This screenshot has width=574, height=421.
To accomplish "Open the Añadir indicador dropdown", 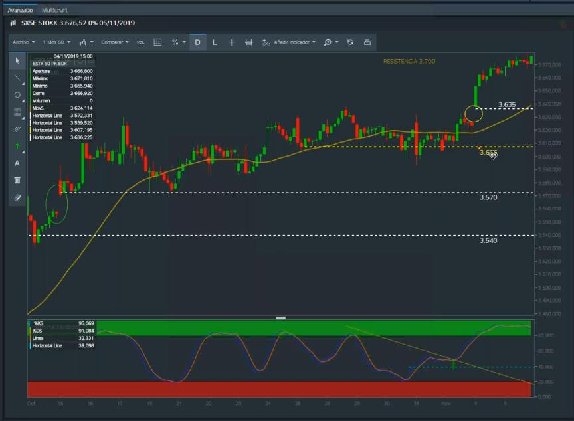I will pos(290,42).
